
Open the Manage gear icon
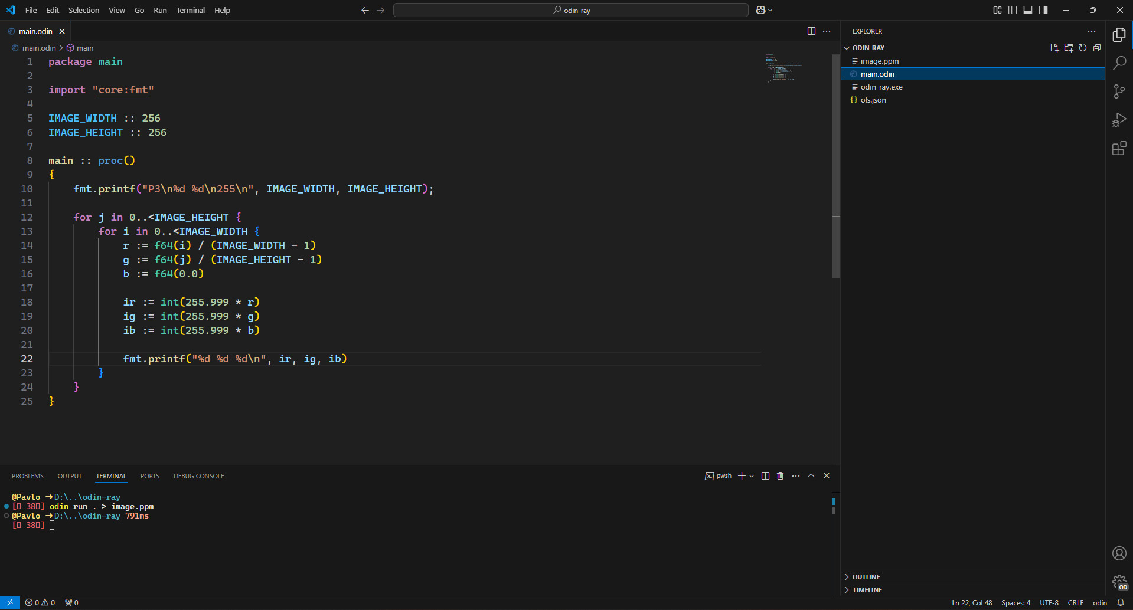[1119, 582]
